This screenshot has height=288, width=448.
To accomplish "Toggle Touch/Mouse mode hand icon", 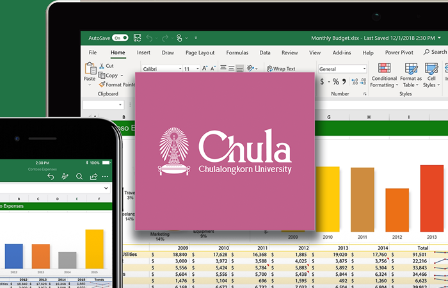I will tap(179, 38).
